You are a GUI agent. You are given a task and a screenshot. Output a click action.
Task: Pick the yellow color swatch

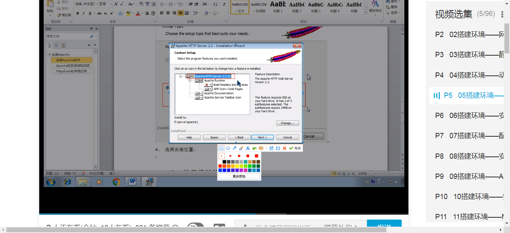[237, 166]
